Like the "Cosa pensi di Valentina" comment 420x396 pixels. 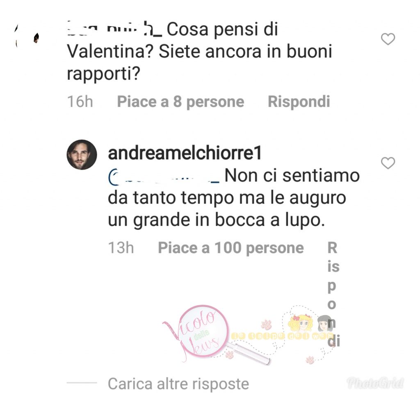click(388, 39)
